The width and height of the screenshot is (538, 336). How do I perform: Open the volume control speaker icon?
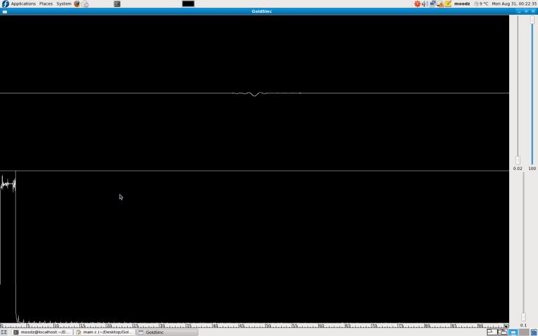point(425,4)
